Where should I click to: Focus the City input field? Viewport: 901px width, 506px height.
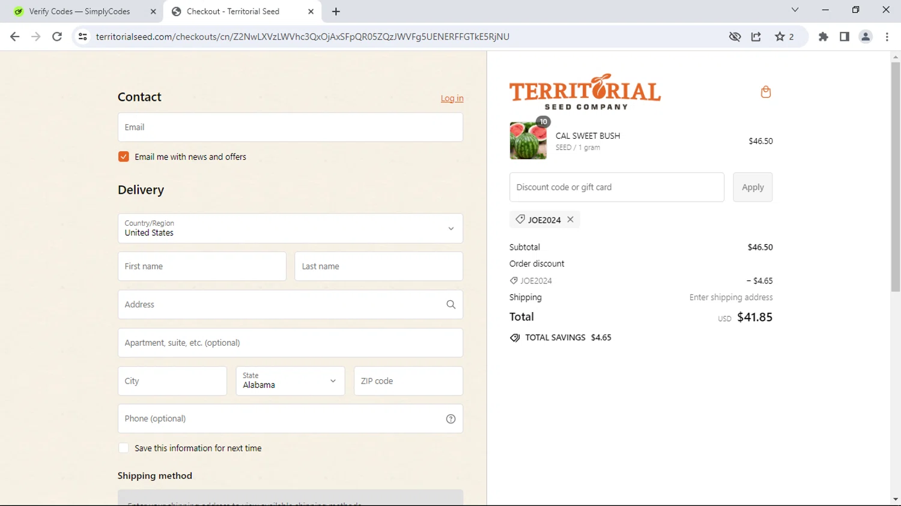click(x=172, y=381)
